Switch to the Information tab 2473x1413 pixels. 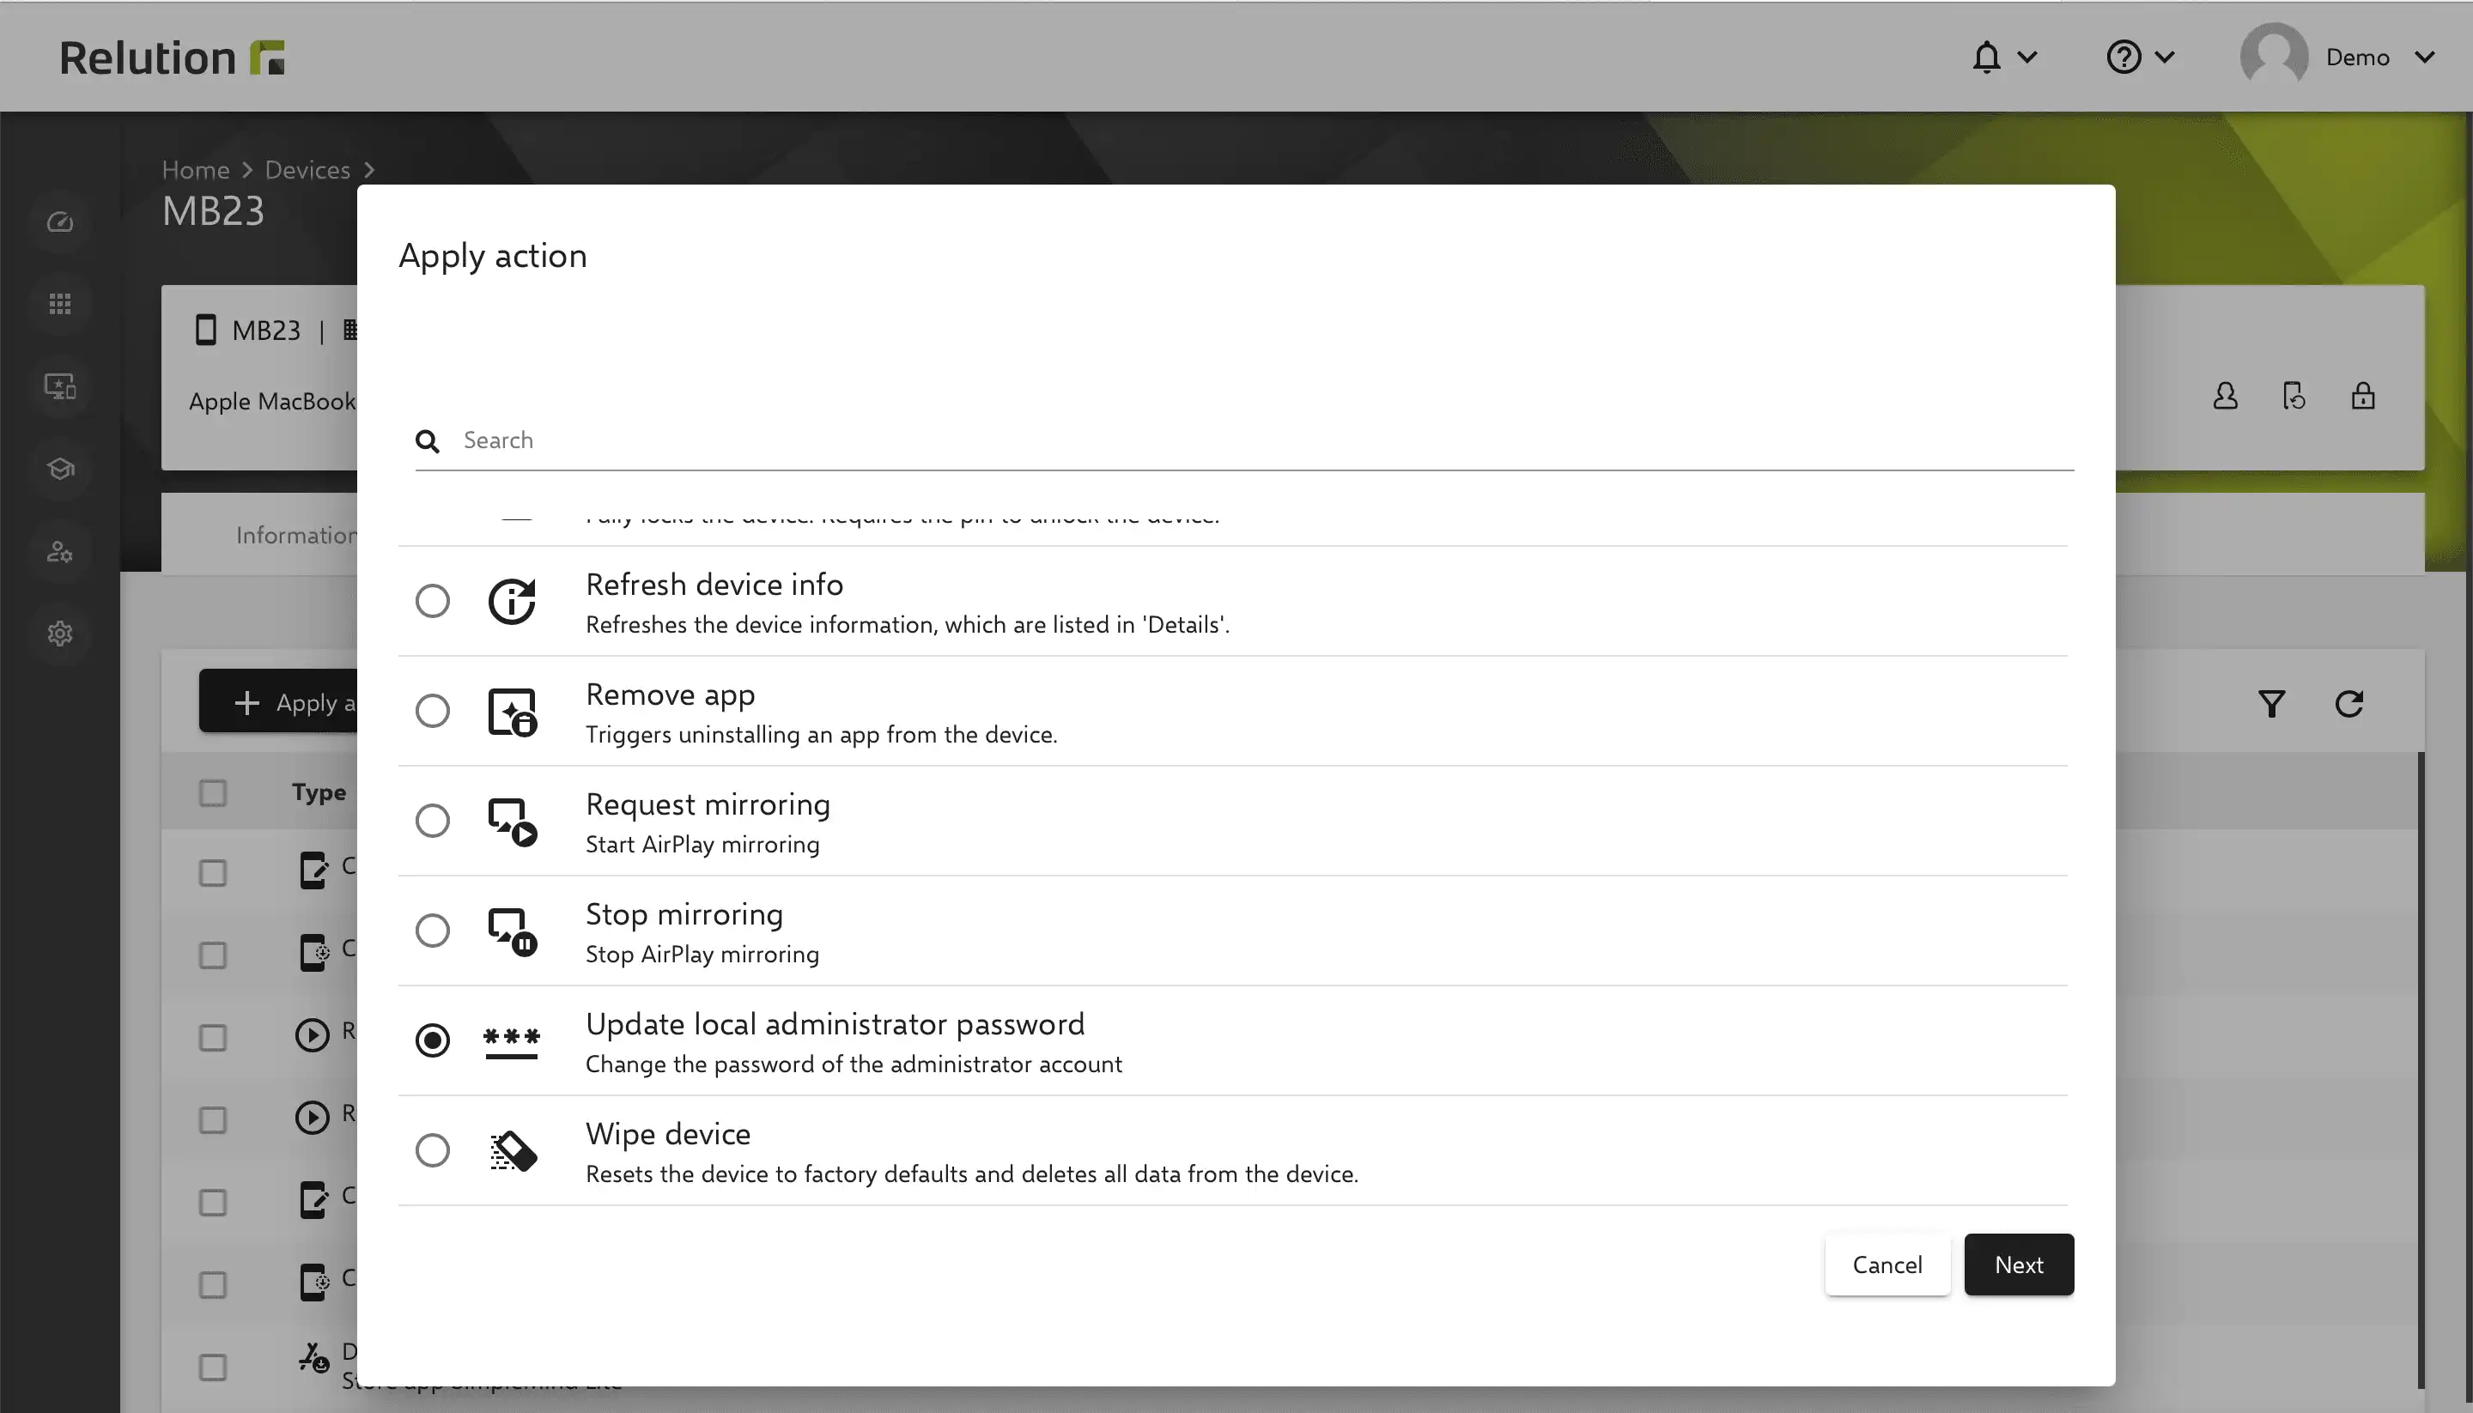pyautogui.click(x=296, y=535)
